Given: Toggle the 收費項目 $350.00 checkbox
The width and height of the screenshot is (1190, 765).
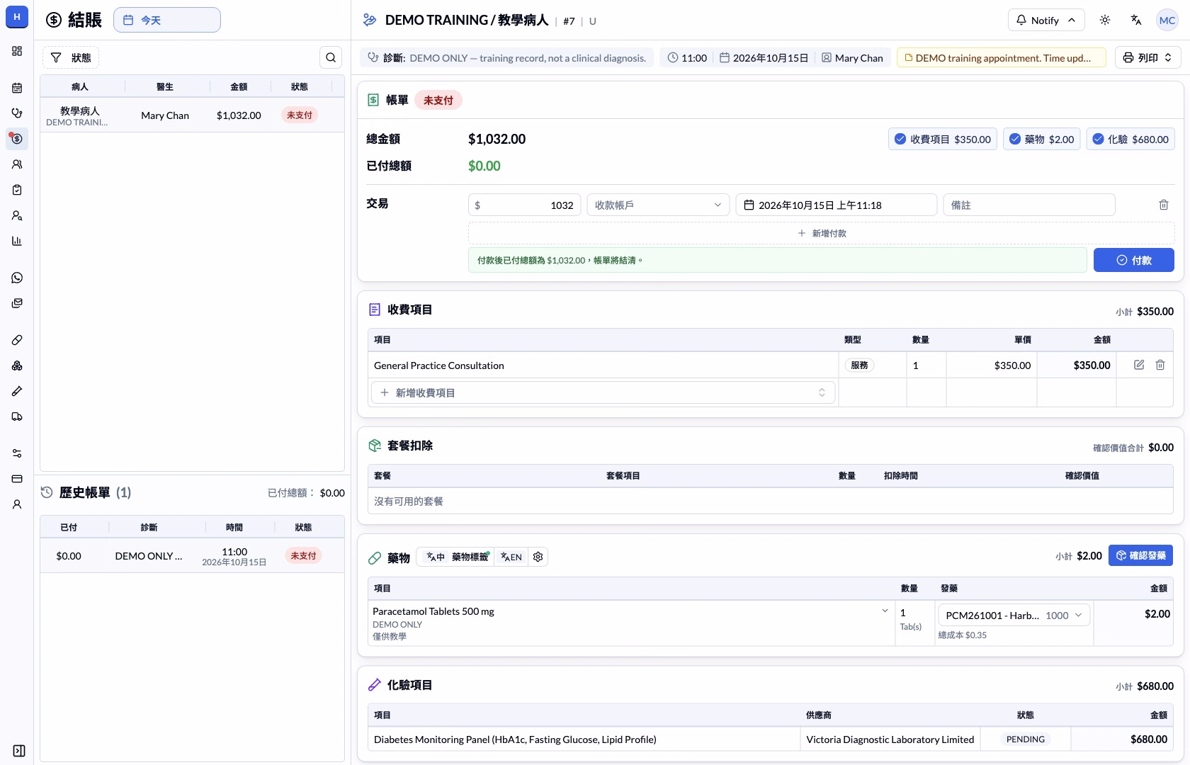Looking at the screenshot, I should [943, 139].
